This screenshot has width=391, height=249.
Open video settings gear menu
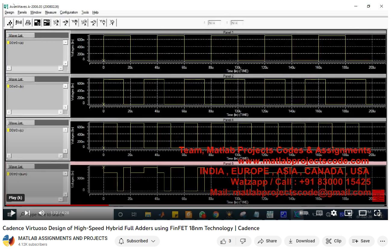pos(334,213)
